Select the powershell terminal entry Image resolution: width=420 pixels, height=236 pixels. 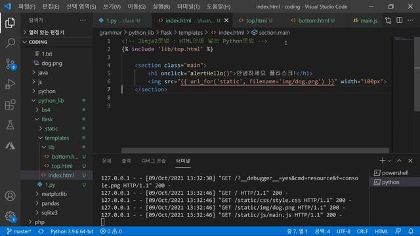[x=394, y=173]
